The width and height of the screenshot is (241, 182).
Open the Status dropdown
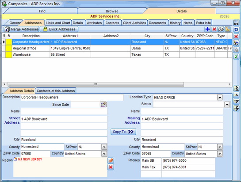227,105
